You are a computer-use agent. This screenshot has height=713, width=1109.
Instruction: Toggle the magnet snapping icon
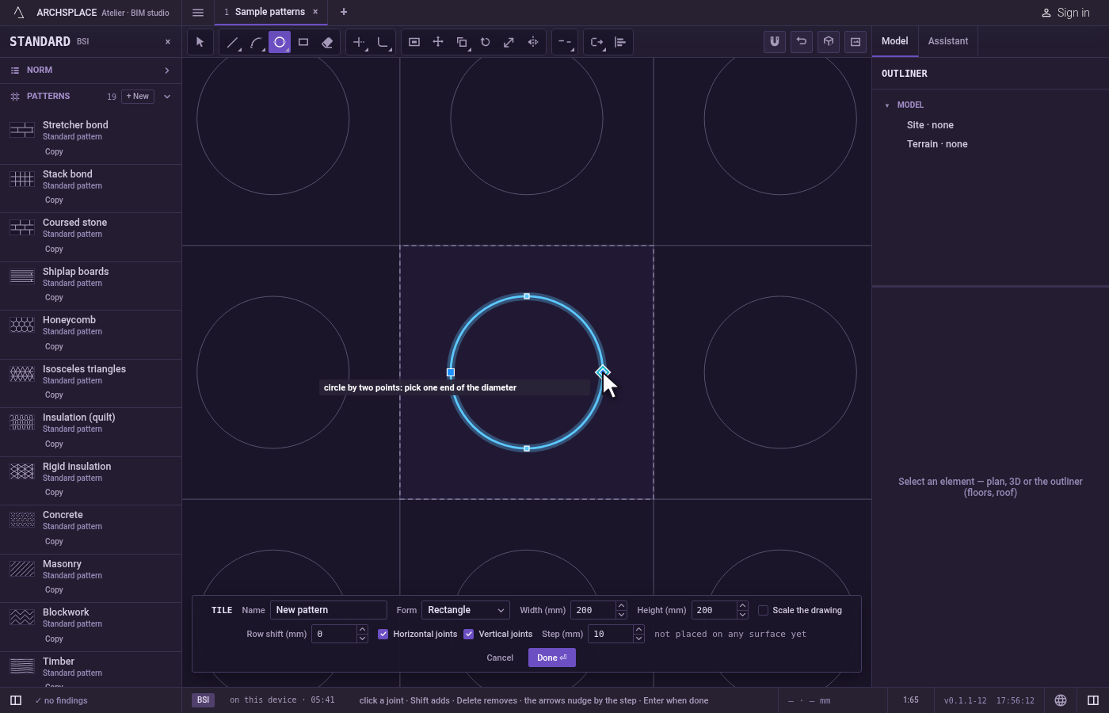[775, 41]
